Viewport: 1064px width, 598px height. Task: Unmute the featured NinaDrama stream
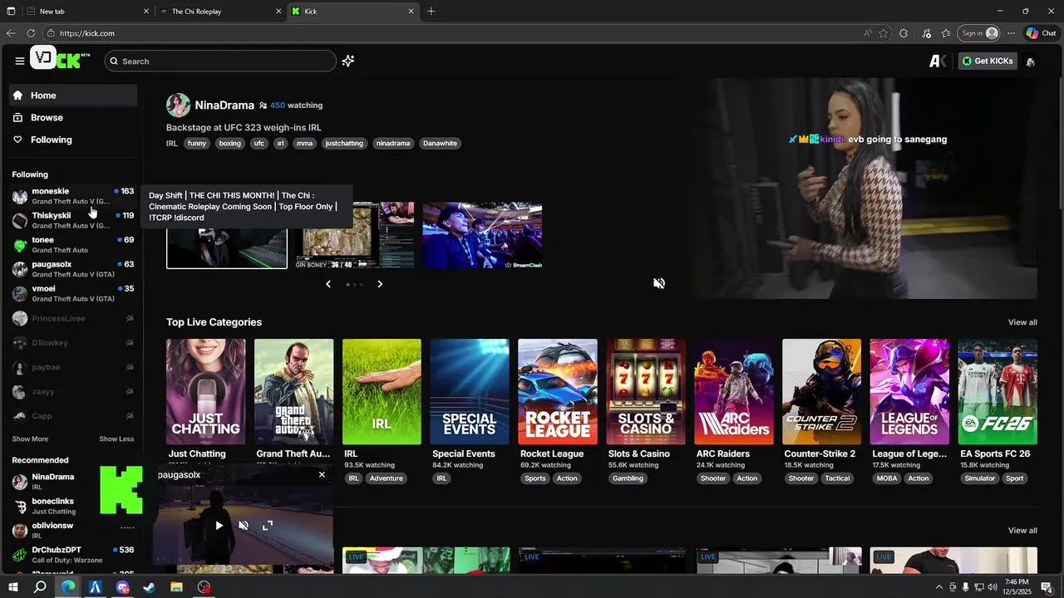coord(659,283)
